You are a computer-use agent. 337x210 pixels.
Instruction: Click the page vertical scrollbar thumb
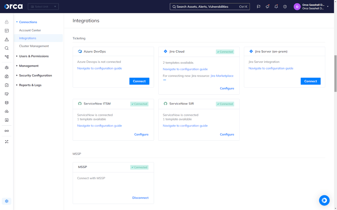click(x=335, y=73)
